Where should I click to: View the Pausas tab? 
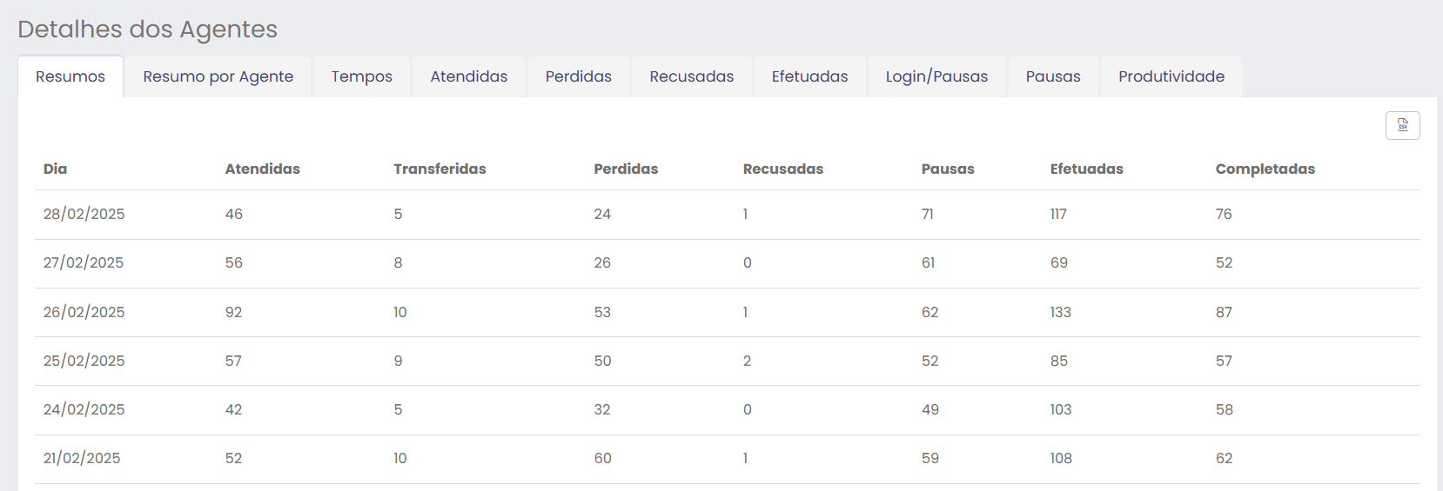[1052, 76]
